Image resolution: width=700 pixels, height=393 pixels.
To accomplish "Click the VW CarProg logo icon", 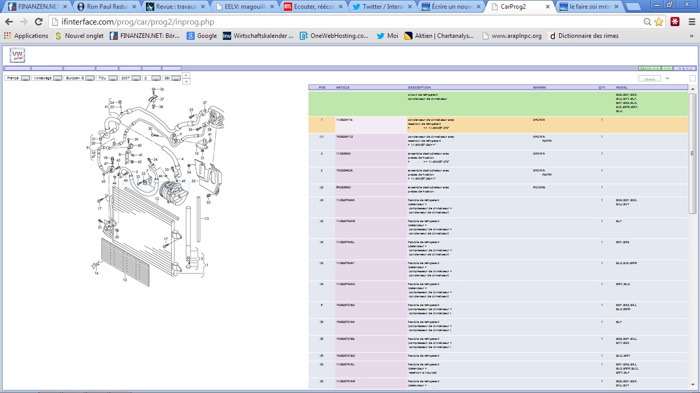I will 17,55.
